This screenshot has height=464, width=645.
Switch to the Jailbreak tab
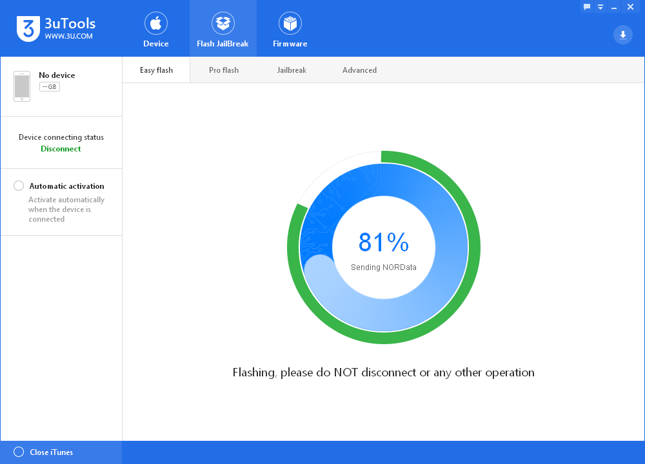[x=292, y=70]
